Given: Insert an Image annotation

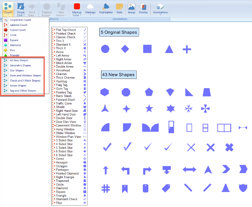Looking at the screenshot, I should point(132,8).
